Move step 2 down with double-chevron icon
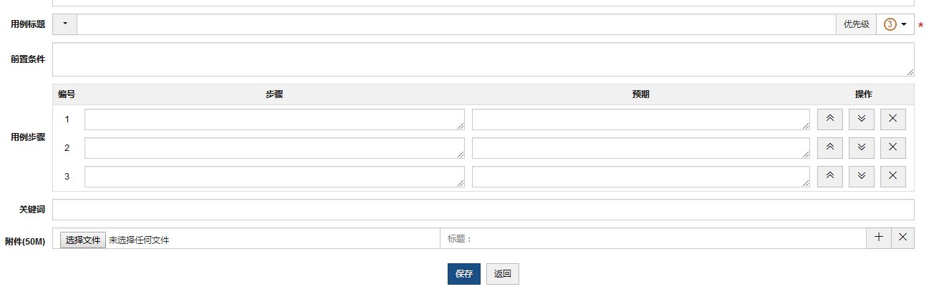 point(861,148)
